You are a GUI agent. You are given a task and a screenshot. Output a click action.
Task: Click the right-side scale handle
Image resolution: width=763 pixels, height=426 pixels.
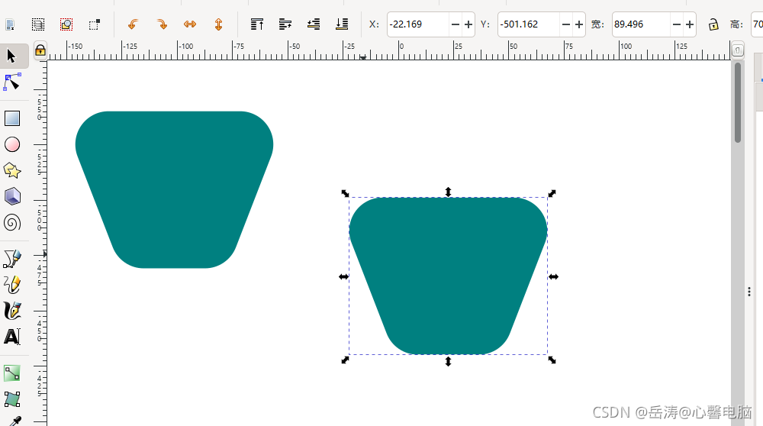click(x=553, y=276)
